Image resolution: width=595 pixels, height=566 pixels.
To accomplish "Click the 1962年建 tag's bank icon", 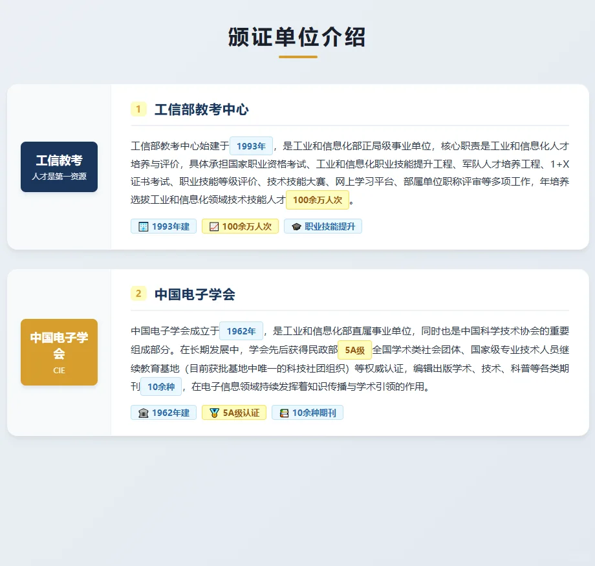I will [x=144, y=413].
